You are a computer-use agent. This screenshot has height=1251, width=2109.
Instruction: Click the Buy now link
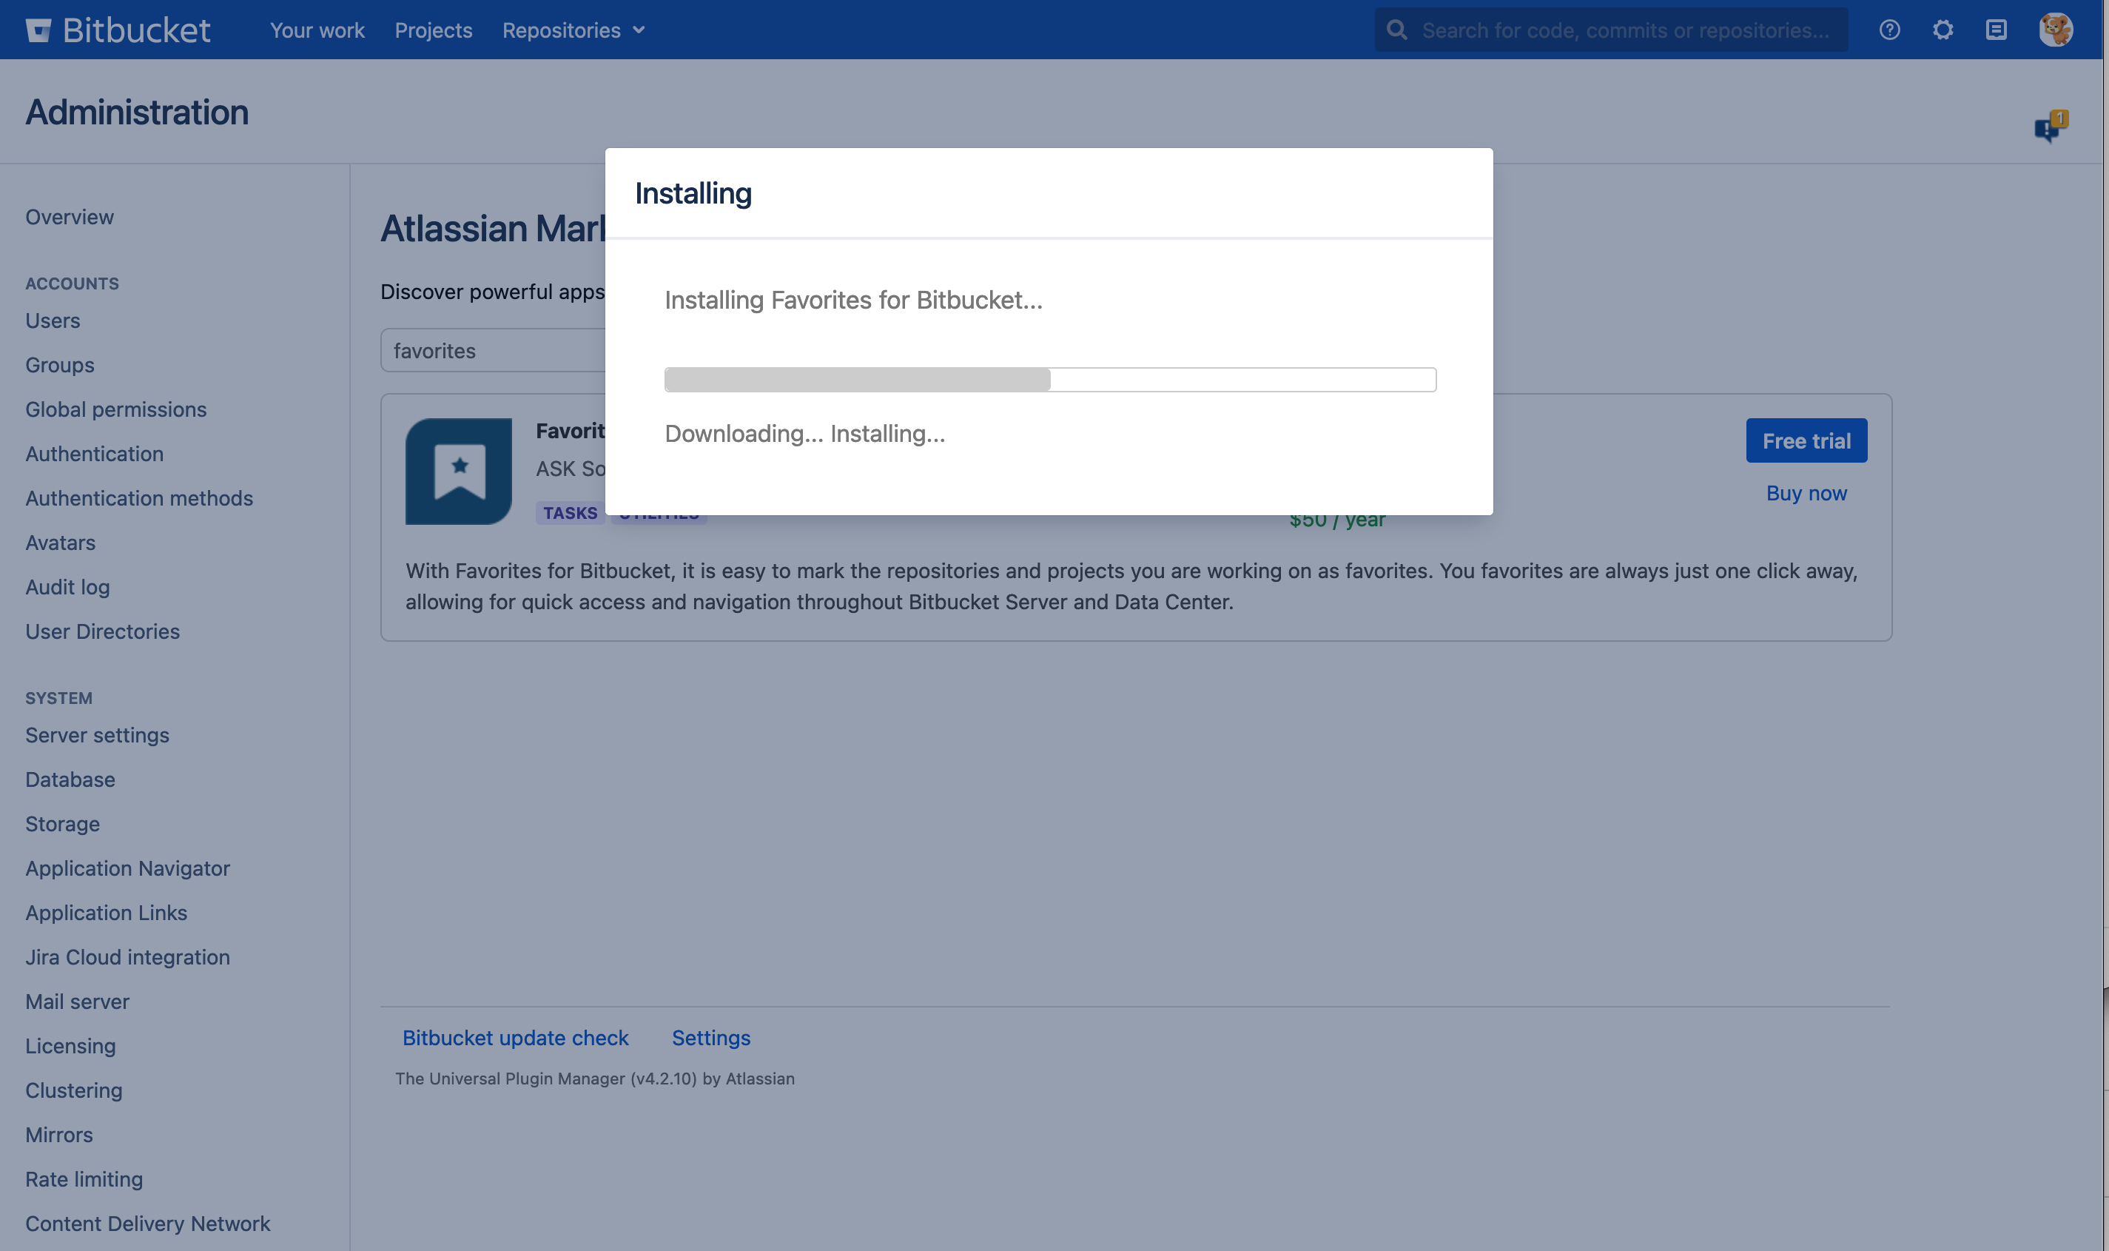[1806, 493]
